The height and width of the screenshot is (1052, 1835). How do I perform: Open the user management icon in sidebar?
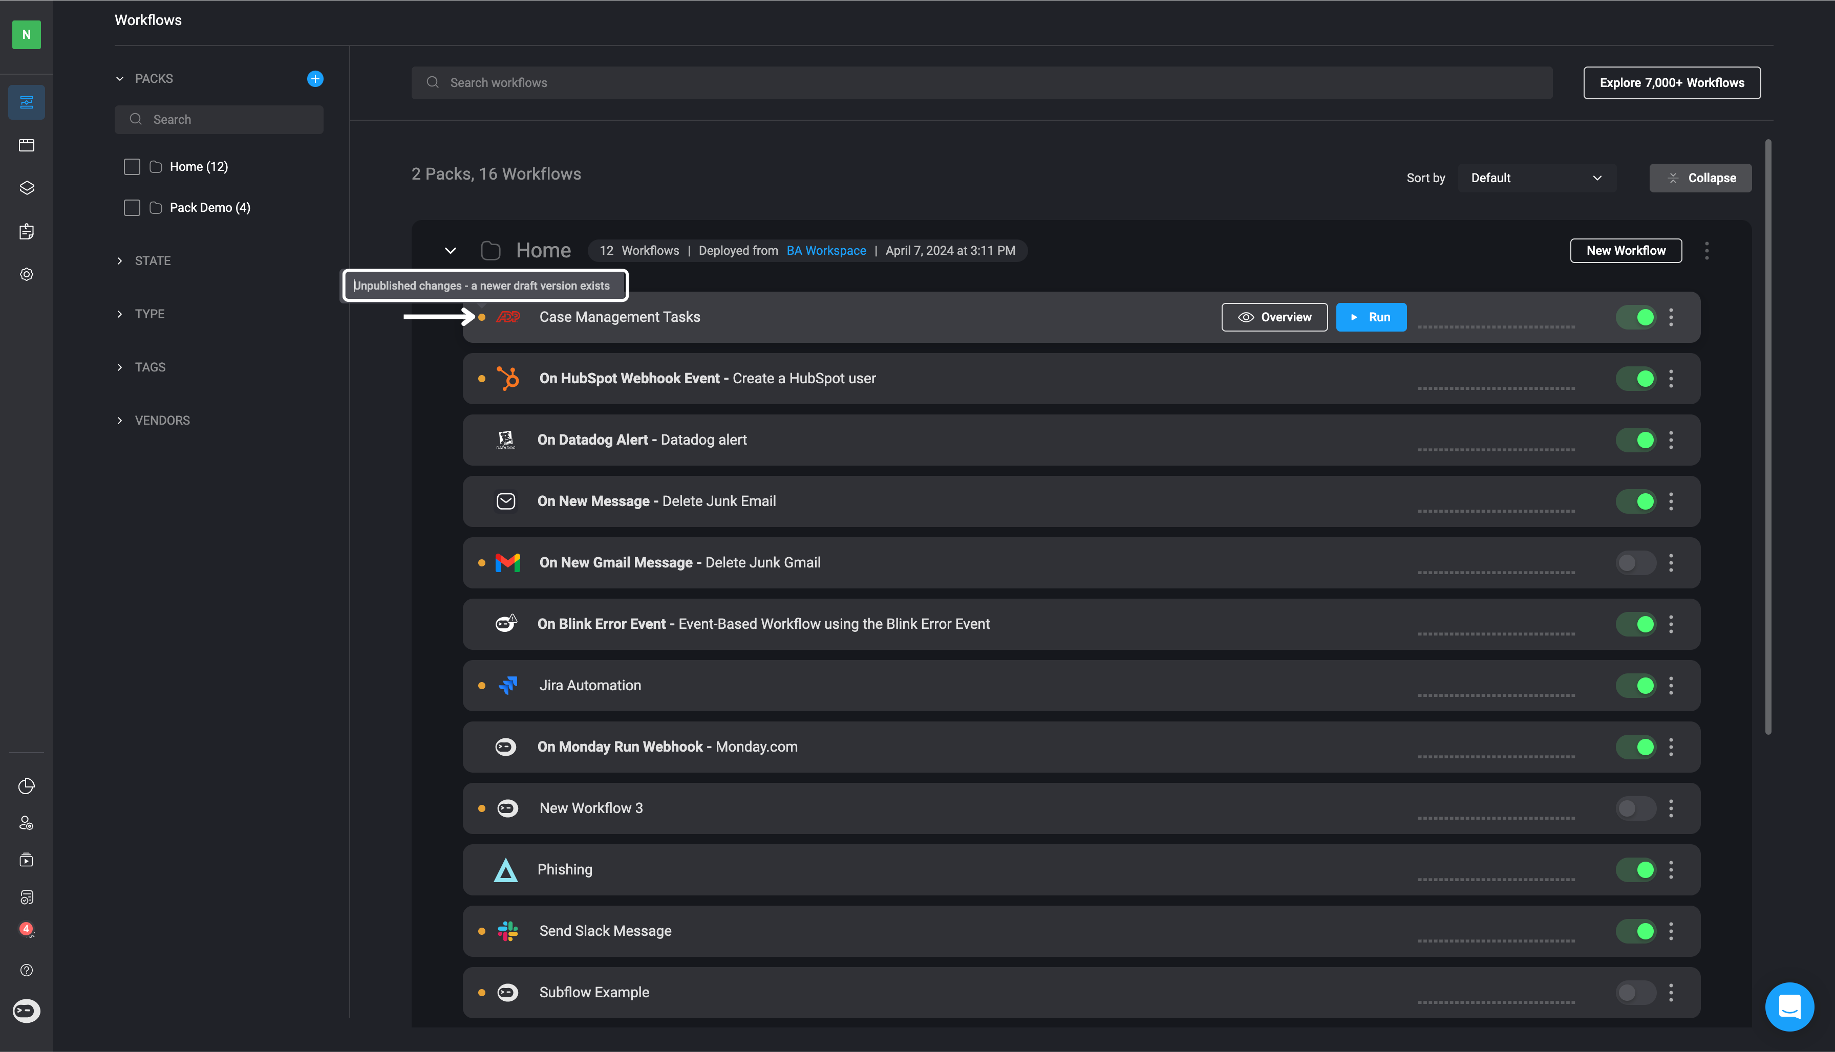27,823
